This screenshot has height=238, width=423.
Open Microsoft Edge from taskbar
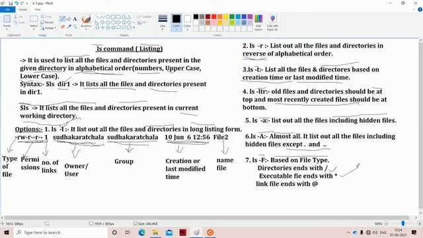point(141,232)
